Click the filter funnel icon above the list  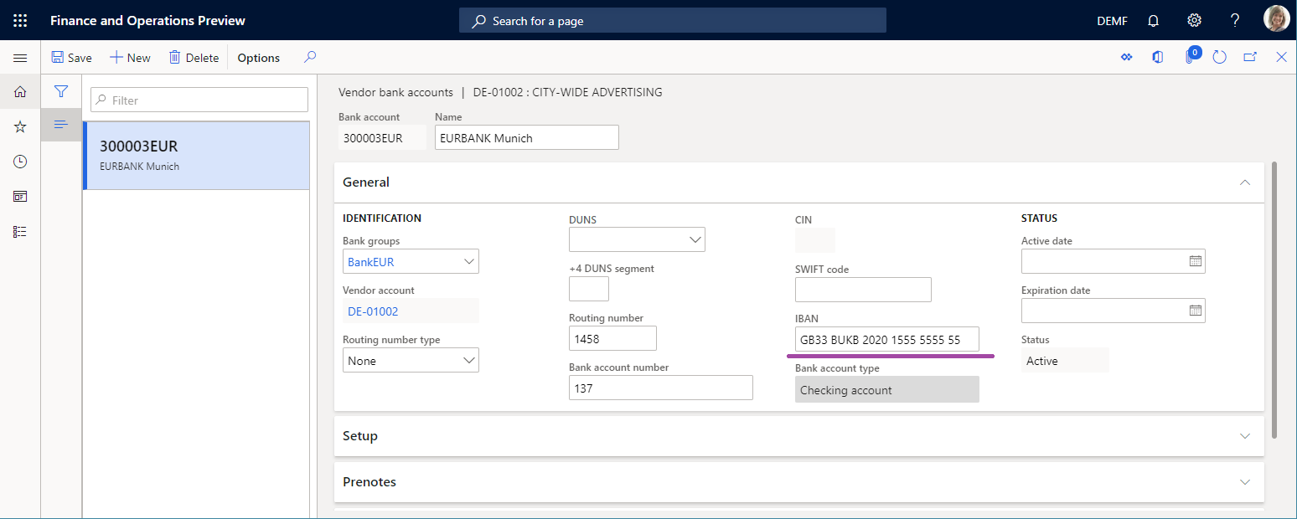pyautogui.click(x=60, y=91)
